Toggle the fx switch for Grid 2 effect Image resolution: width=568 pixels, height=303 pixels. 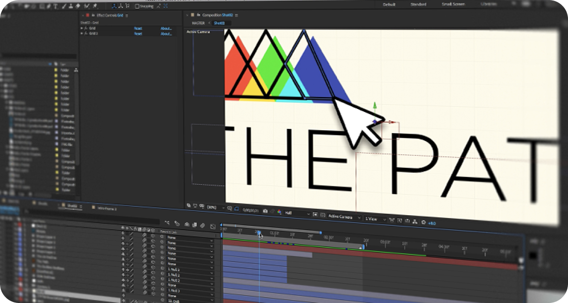[86, 33]
